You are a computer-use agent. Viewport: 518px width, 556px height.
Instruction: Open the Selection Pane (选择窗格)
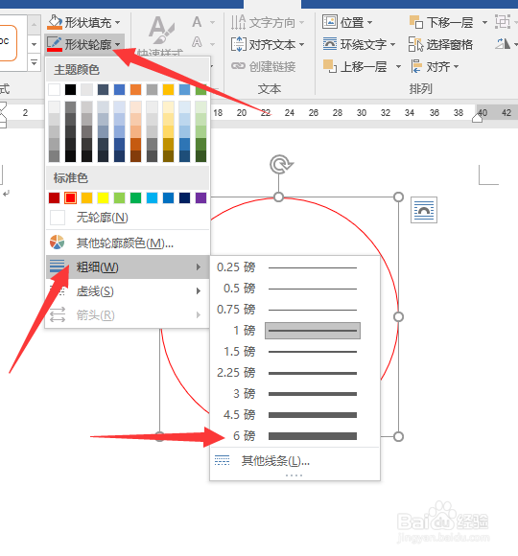[440, 44]
